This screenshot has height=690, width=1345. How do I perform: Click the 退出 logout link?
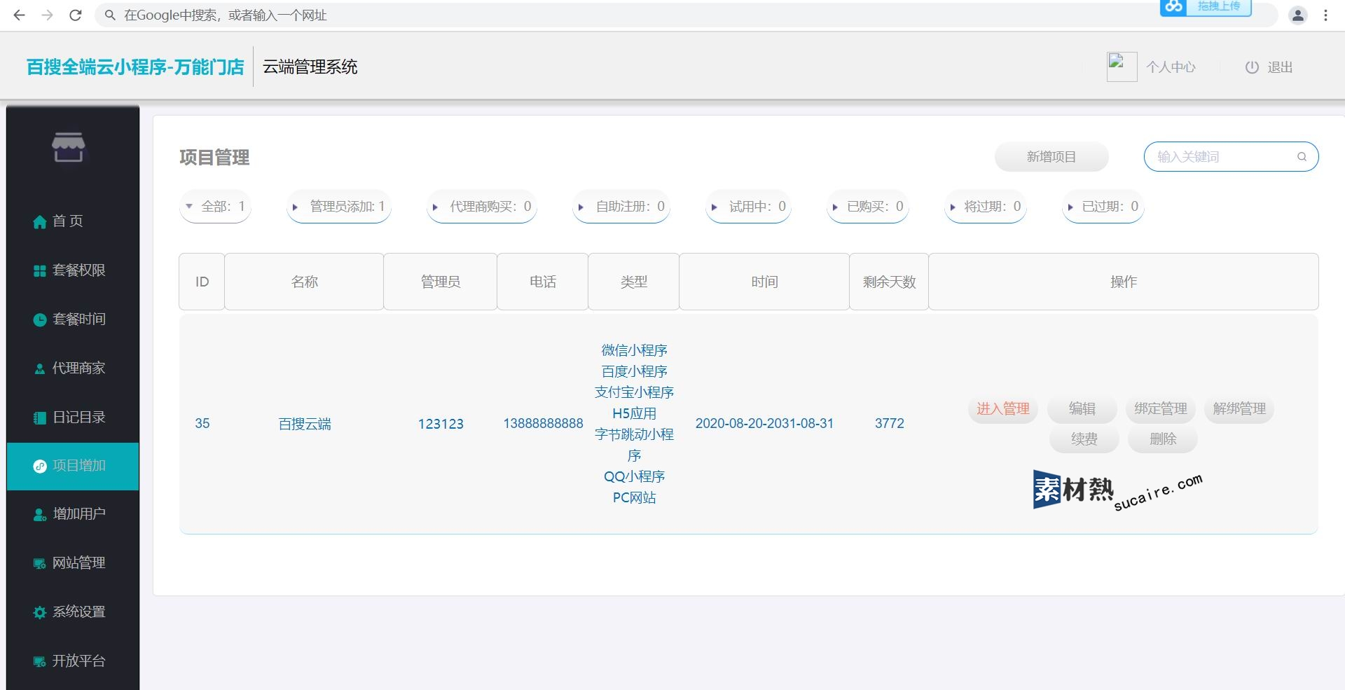pyautogui.click(x=1280, y=67)
